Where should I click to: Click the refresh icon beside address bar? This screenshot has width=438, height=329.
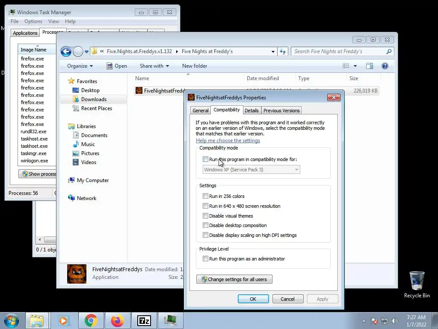(283, 51)
